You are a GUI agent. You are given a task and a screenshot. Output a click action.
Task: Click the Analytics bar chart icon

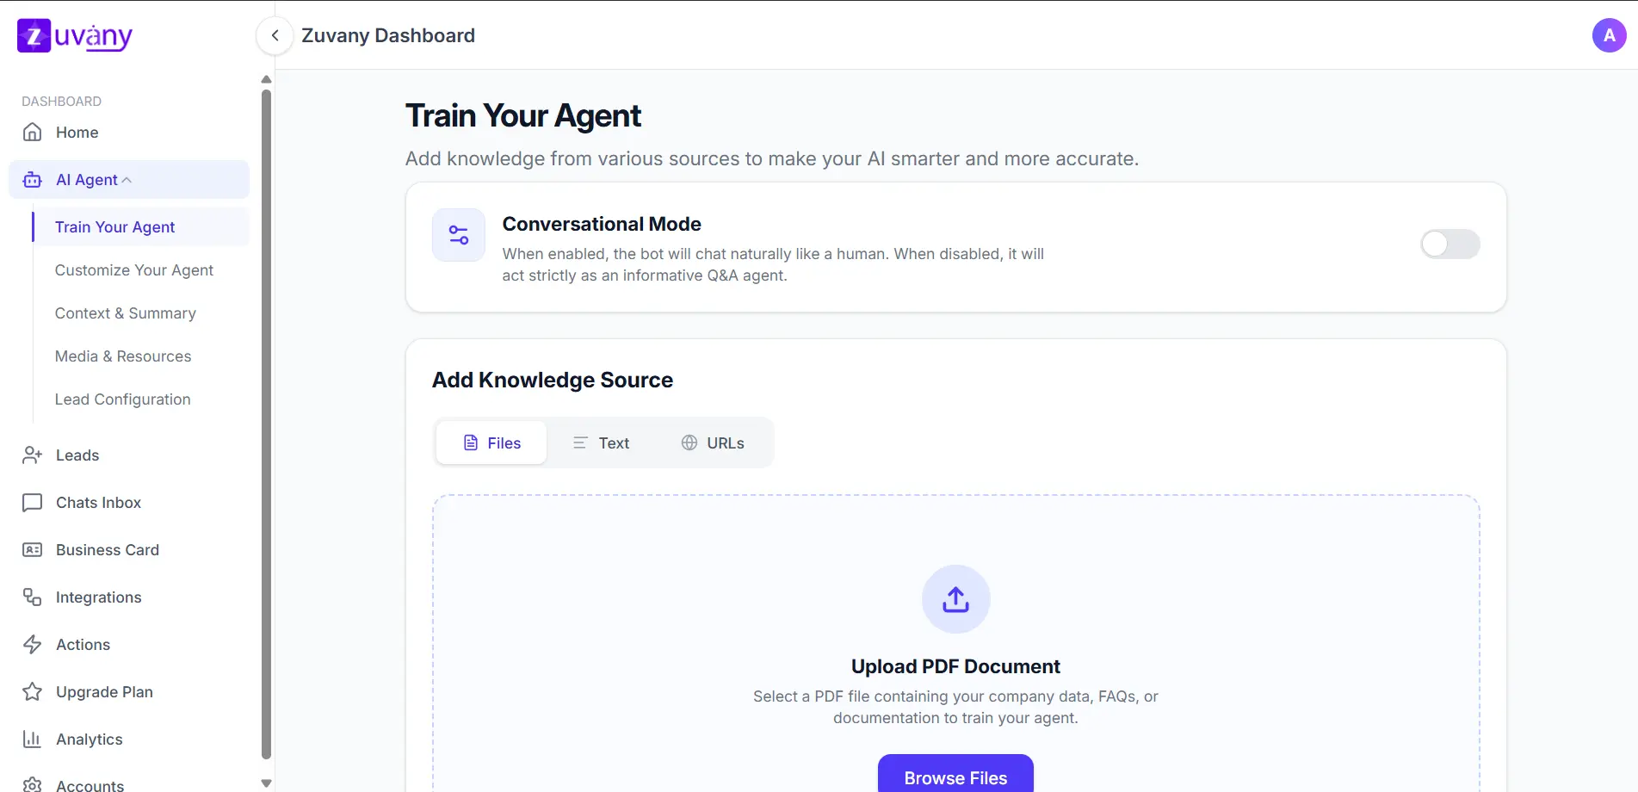tap(32, 739)
